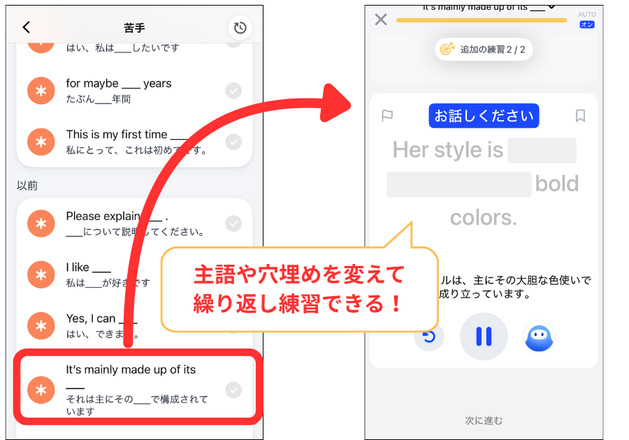This screenshot has height=440, width=629.
Task: Open the 'Yes, I can ___' phrase
Action: (x=134, y=325)
